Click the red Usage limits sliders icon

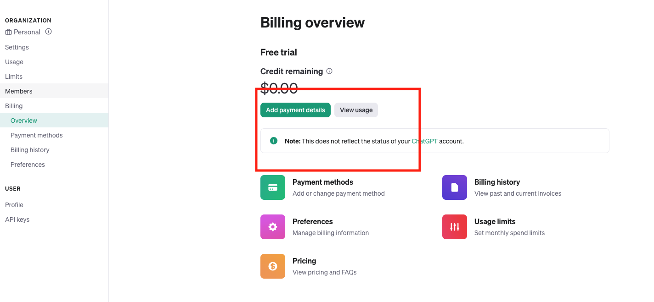(455, 227)
